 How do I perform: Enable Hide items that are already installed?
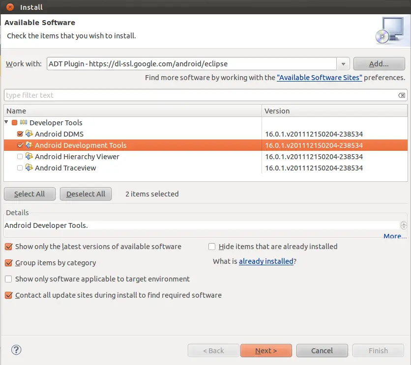(x=212, y=247)
